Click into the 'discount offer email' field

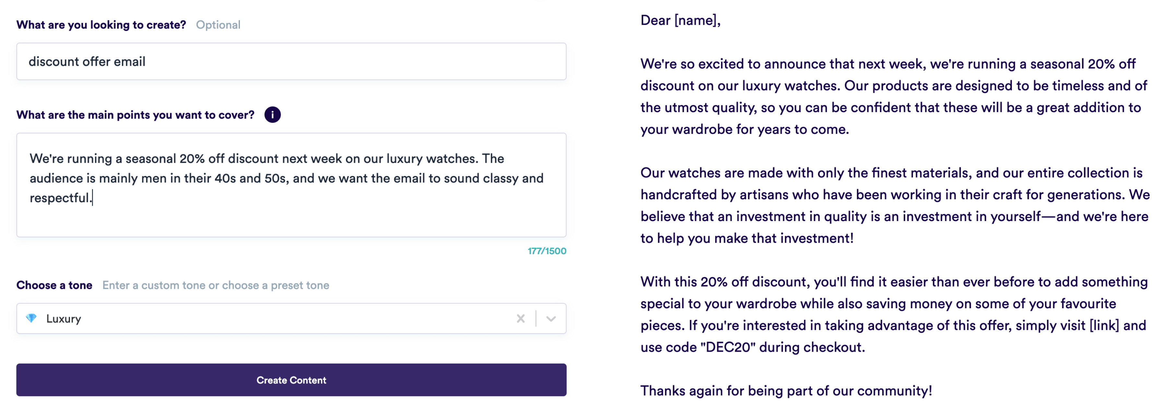[182, 61]
